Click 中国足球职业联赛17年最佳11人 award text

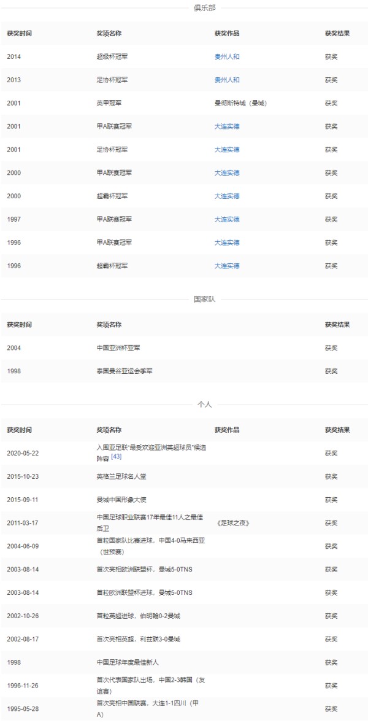[x=150, y=523]
